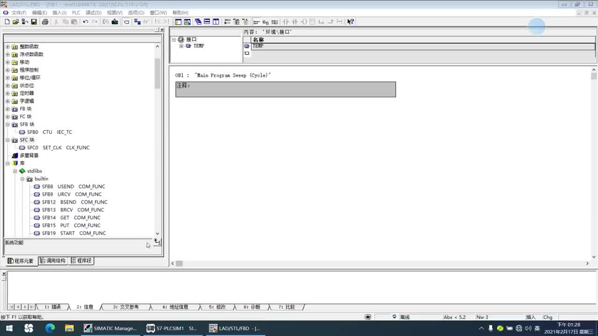Insert an empty box element

(x=312, y=21)
